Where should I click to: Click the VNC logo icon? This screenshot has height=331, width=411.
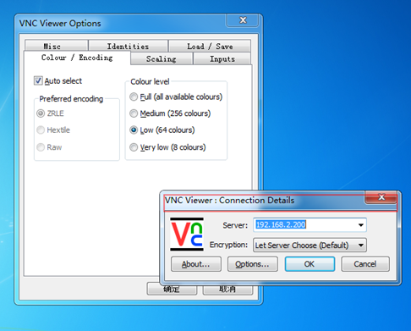(x=187, y=234)
